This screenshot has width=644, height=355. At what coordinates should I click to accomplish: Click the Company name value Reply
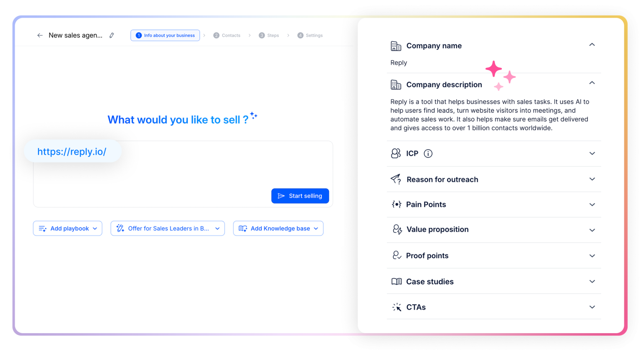coord(399,63)
